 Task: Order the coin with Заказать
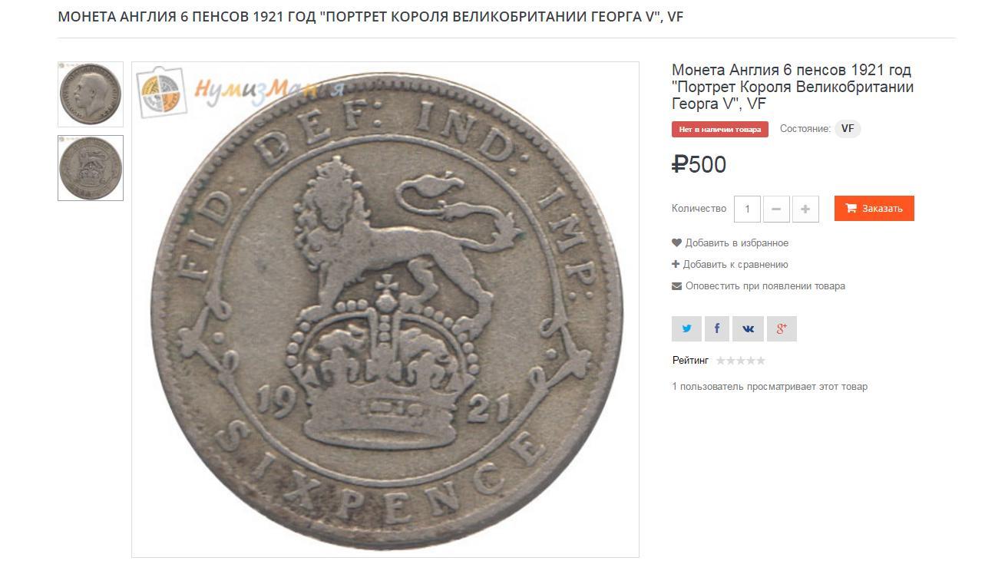874,209
